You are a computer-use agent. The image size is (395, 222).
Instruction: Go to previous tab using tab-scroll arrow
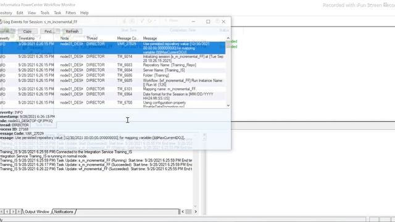pos(7,212)
